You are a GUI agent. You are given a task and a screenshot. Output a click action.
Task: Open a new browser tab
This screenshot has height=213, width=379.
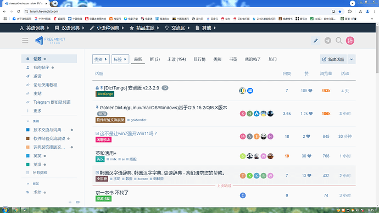55,3
